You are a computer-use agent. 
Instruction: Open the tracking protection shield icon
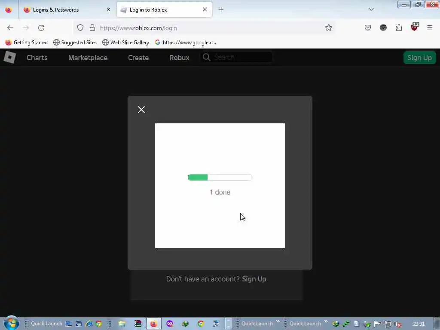pyautogui.click(x=80, y=27)
